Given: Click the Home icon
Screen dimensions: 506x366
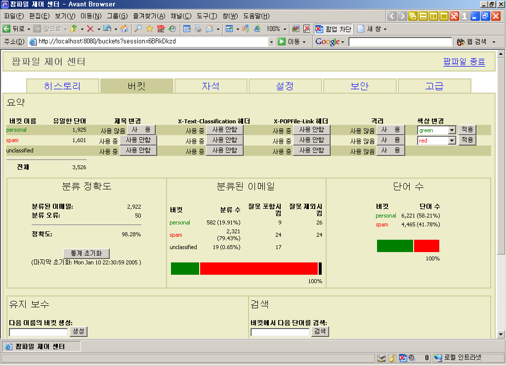Looking at the screenshot, I should tap(124, 29).
